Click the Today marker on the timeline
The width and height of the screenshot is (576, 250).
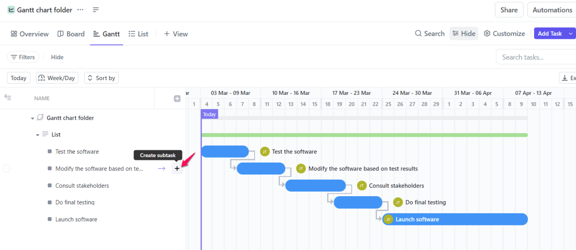209,115
